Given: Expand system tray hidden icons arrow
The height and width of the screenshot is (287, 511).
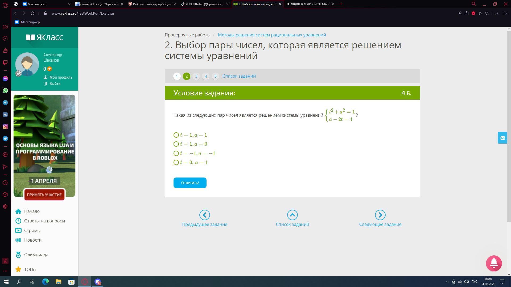Looking at the screenshot, I should click(447, 282).
